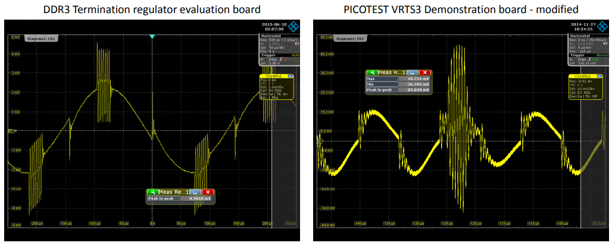The width and height of the screenshot is (615, 252).
Task: Select the cyan trigger position marker on left scope
Action: (152, 37)
